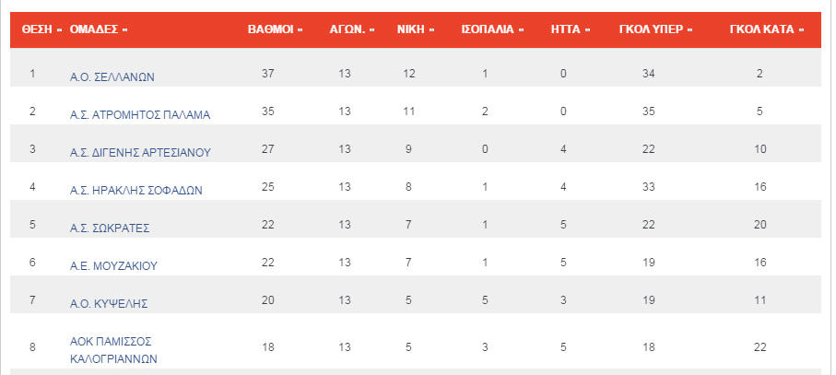This screenshot has width=836, height=375.
Task: Click sort icon next to ΘΕΣΗ header
Action: click(x=59, y=30)
